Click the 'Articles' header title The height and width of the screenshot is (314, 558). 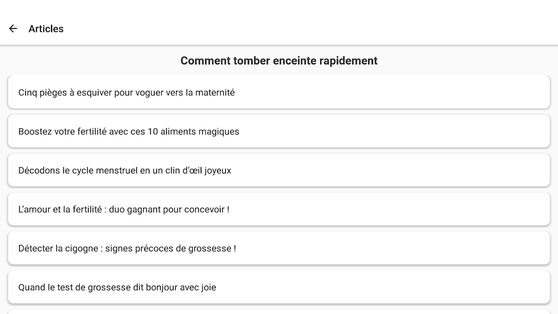[46, 29]
